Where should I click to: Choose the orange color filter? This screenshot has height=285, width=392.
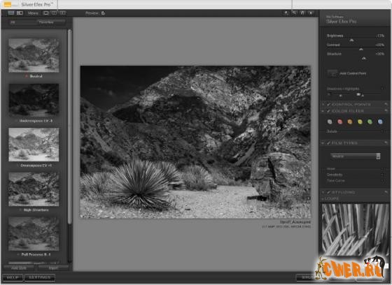click(350, 122)
